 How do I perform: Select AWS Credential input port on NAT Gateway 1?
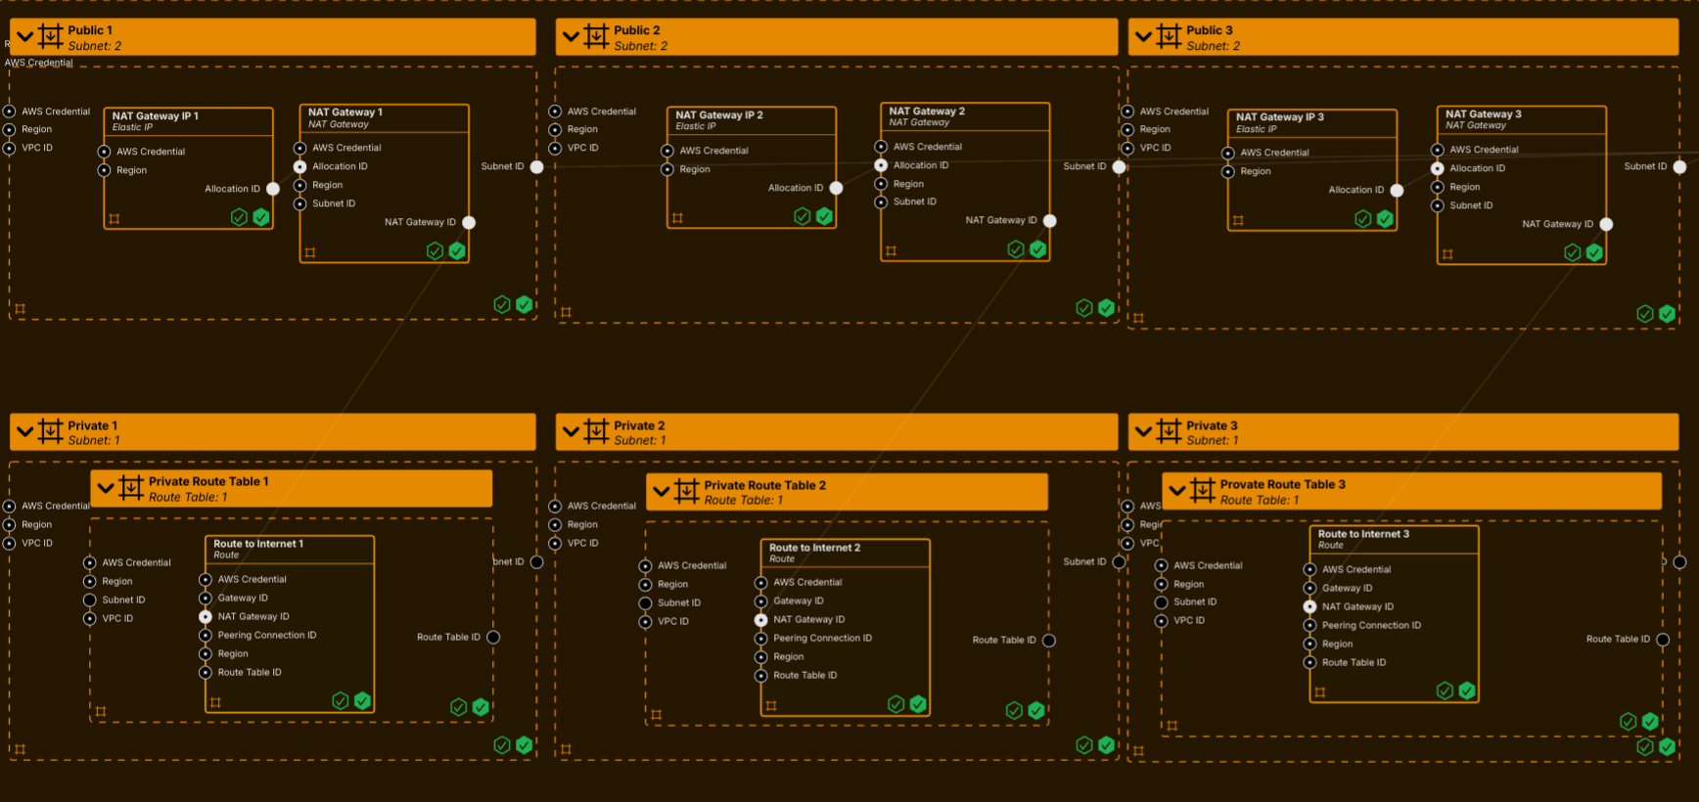coord(300,148)
